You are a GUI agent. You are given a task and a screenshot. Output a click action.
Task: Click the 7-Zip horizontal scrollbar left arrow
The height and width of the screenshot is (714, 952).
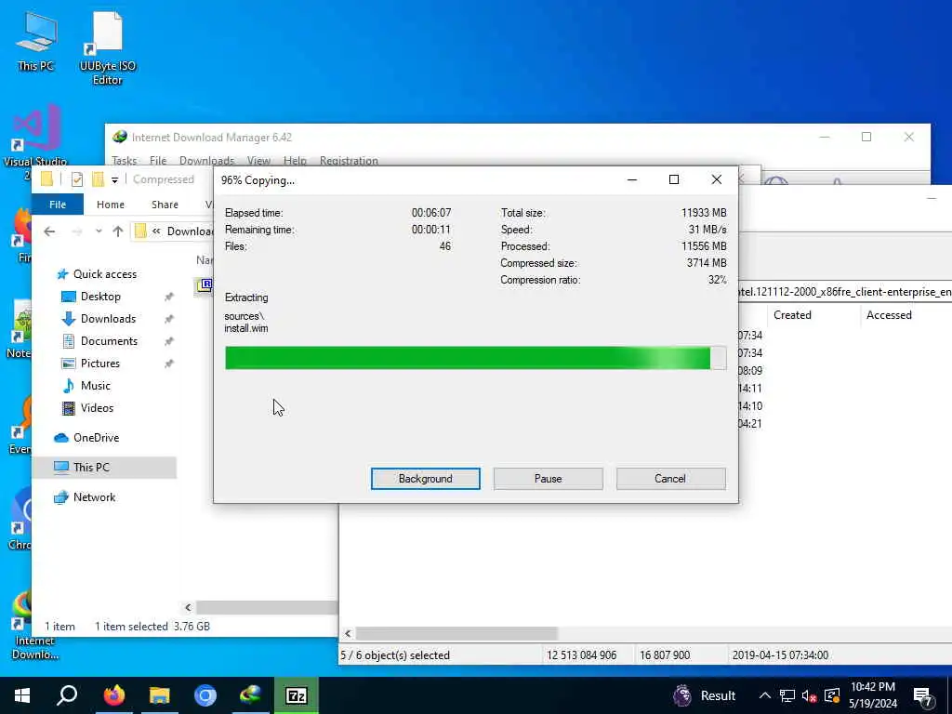point(348,634)
